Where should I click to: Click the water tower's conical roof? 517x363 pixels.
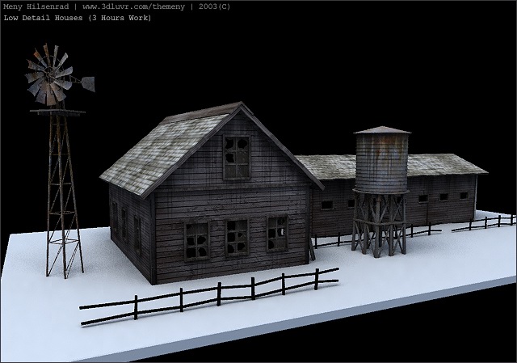(381, 129)
